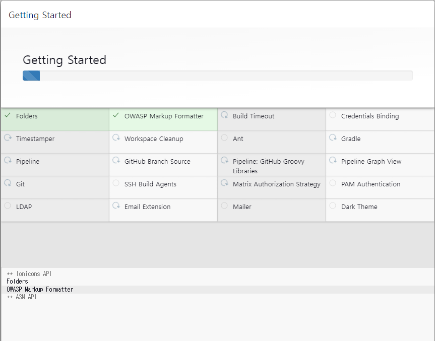The width and height of the screenshot is (435, 341).
Task: Select the OWASP Markup Formatter label in the grid
Action: pos(164,116)
